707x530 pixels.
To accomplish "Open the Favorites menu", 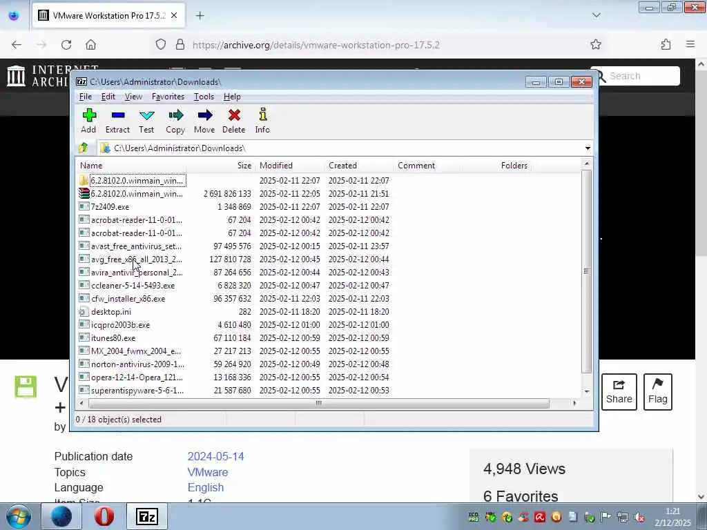I will point(168,97).
